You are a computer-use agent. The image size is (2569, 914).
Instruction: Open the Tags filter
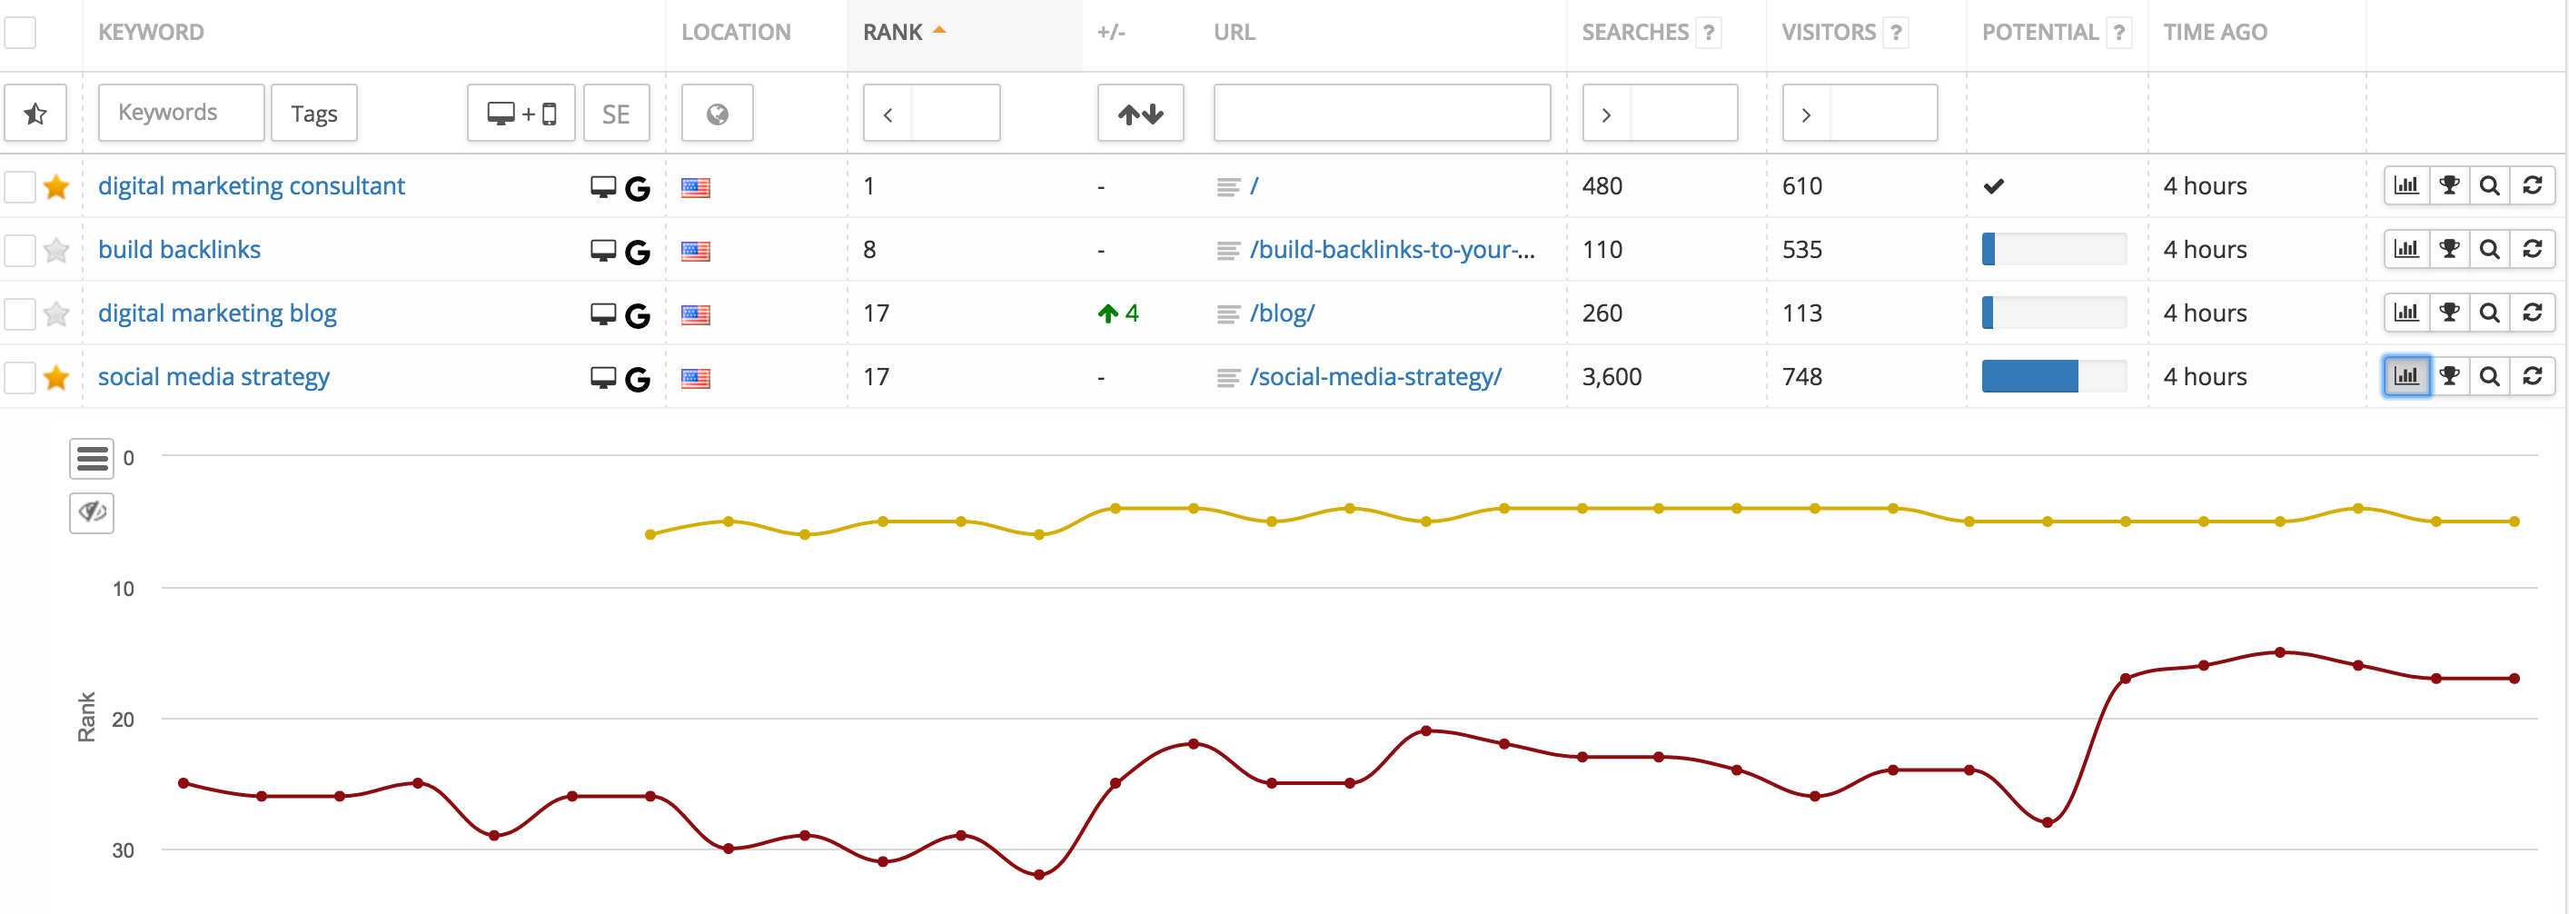[314, 114]
